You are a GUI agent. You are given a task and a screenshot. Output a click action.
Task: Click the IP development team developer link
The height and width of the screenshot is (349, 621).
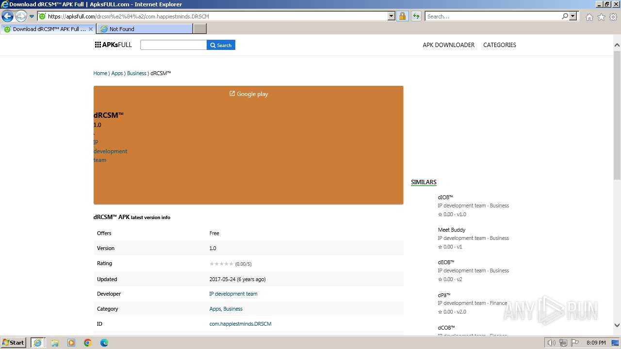pyautogui.click(x=233, y=294)
